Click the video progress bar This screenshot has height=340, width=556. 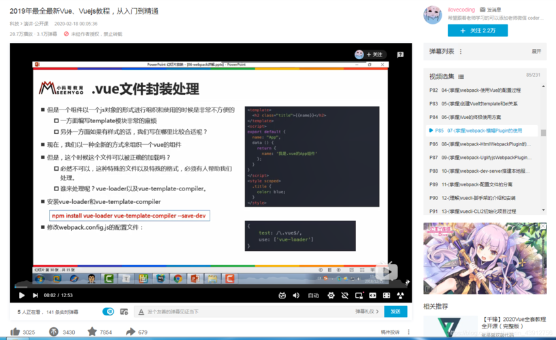pyautogui.click(x=211, y=286)
